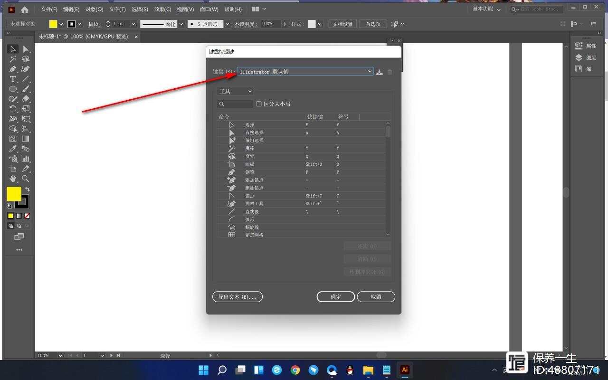Open the 窗口(W) menu
Image resolution: width=608 pixels, height=380 pixels.
[209, 9]
